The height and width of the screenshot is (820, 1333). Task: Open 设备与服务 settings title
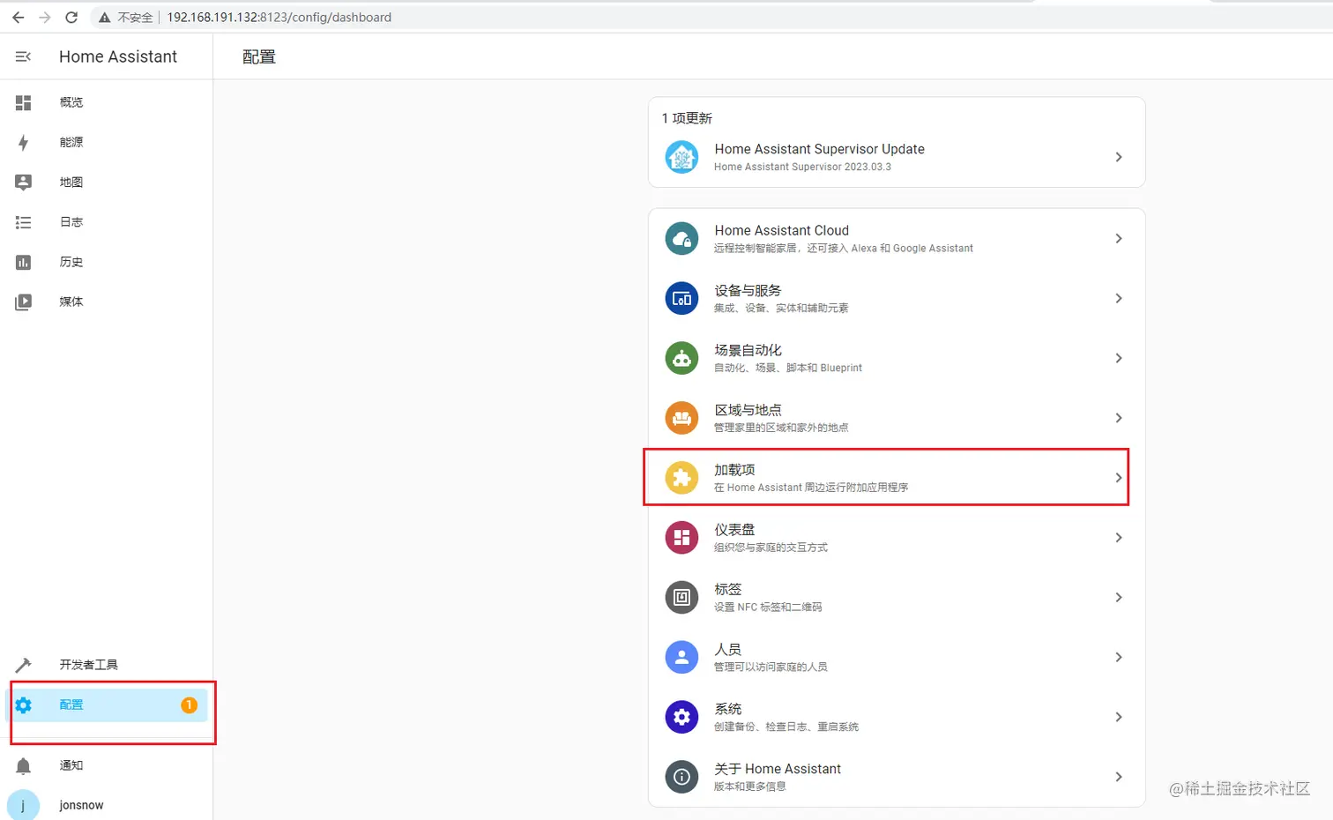[x=748, y=290]
